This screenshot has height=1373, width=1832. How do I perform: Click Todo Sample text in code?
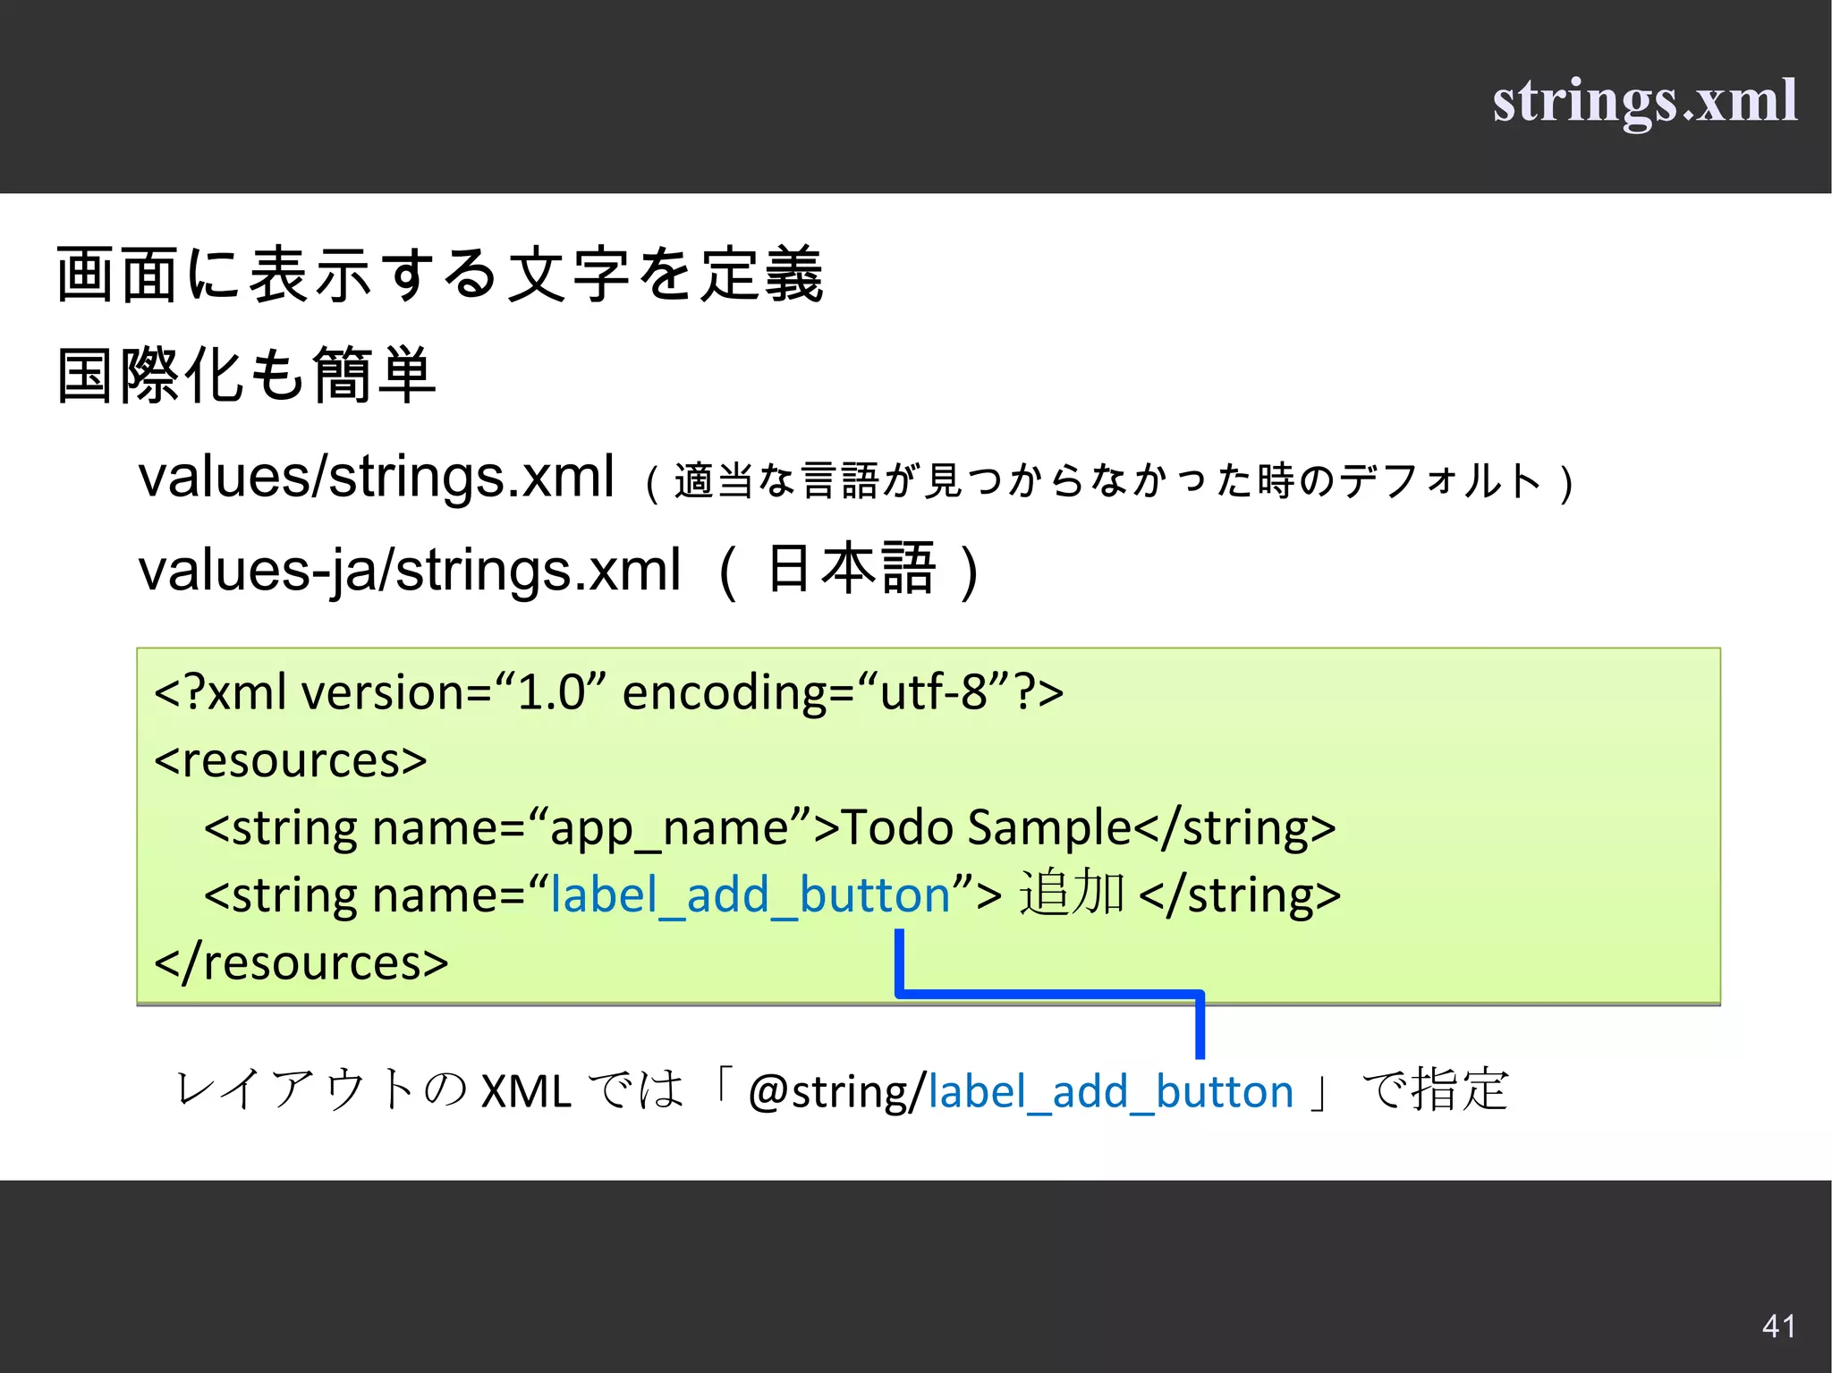pos(987,827)
